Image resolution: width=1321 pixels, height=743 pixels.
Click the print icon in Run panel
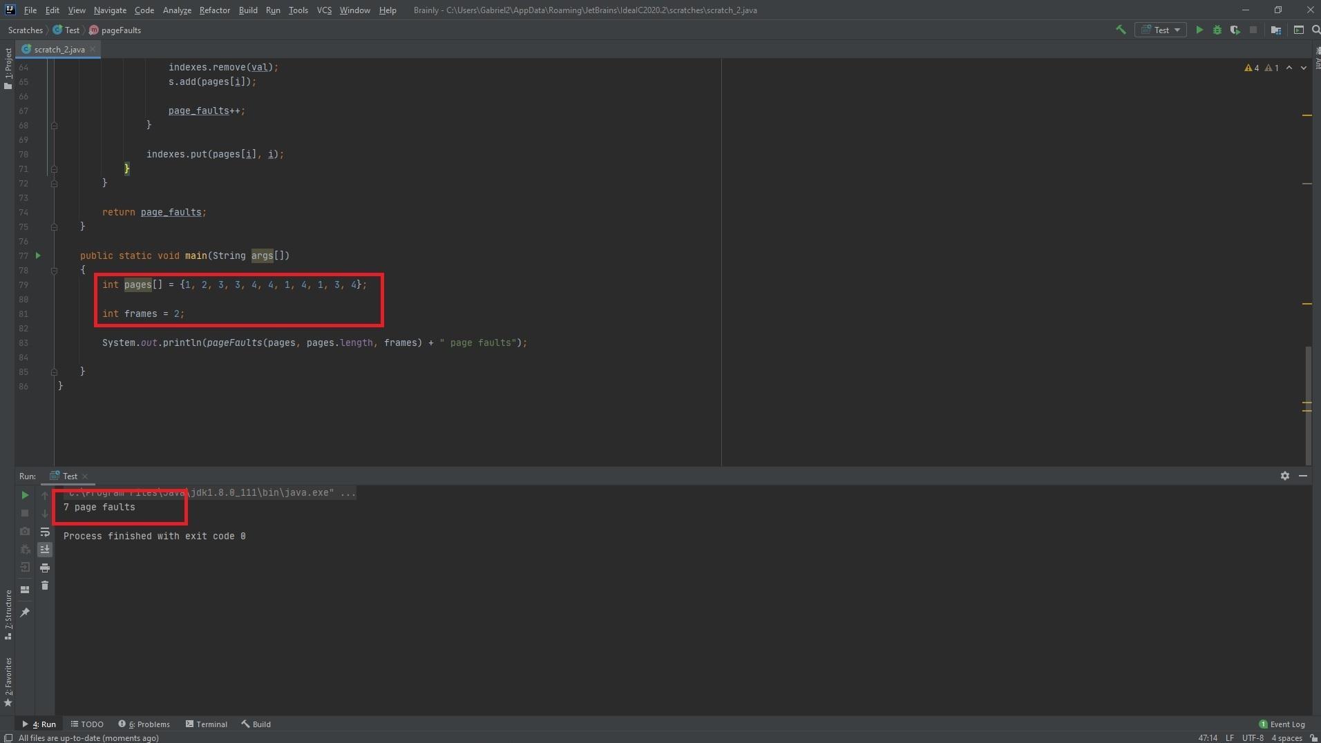[x=45, y=568]
